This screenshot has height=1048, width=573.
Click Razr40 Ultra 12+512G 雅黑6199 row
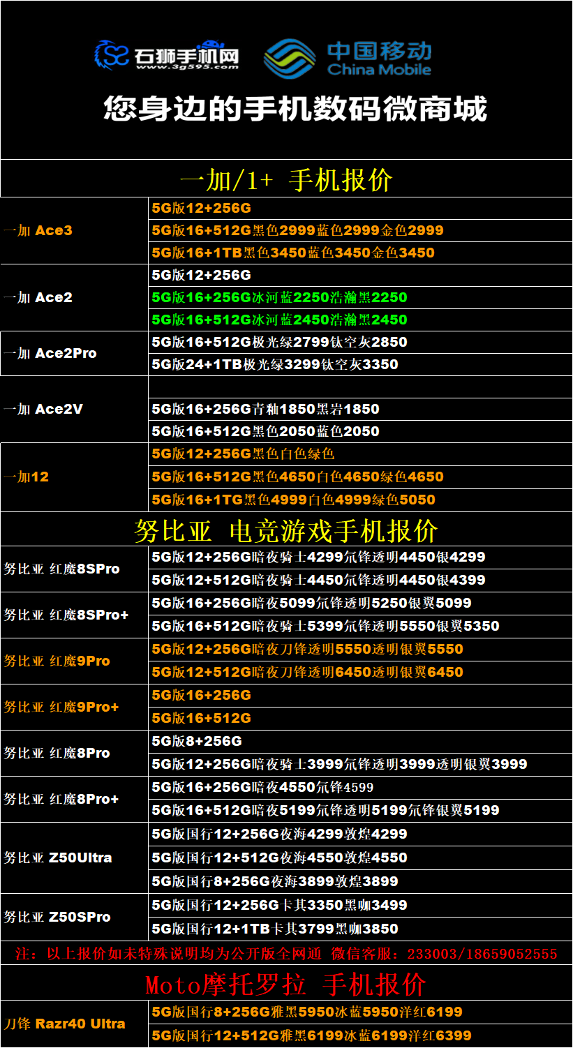(x=361, y=1035)
